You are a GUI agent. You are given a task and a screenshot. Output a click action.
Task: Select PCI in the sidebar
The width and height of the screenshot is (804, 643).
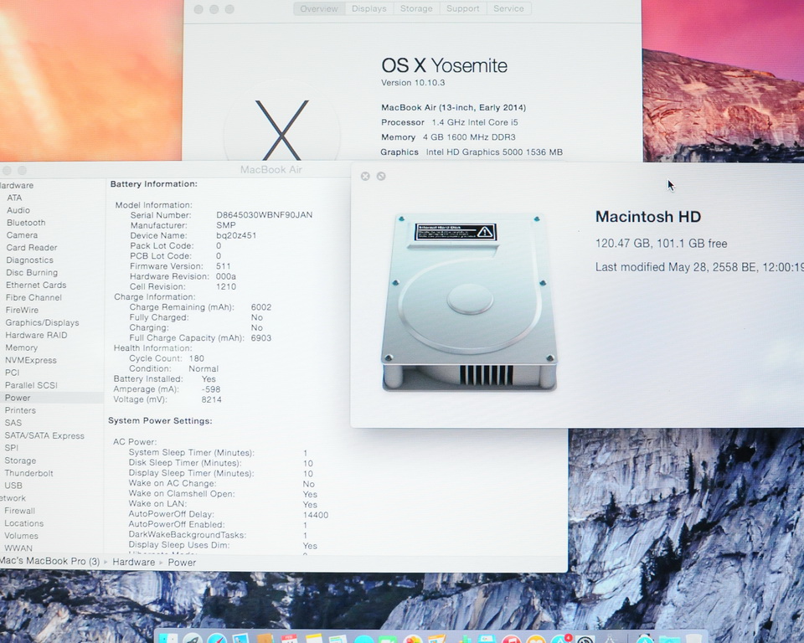(x=13, y=373)
